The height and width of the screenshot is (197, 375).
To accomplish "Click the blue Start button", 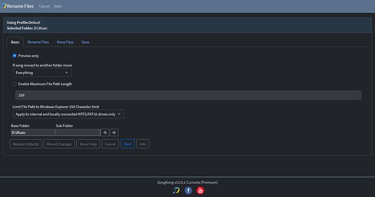I will click(x=128, y=144).
